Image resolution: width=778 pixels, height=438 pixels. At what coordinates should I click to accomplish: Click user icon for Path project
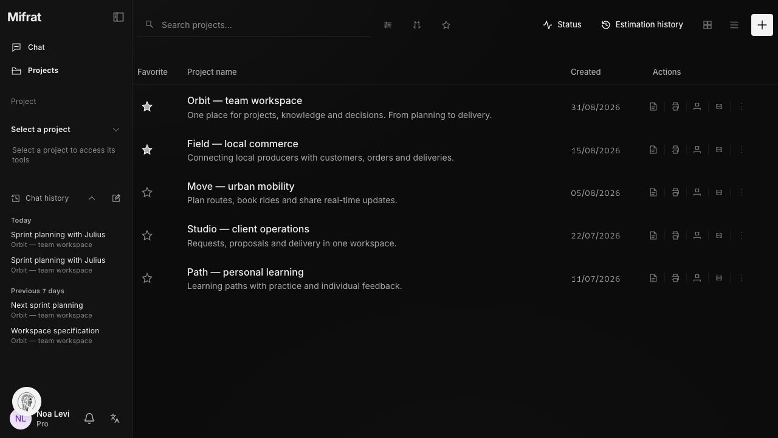pos(697,279)
